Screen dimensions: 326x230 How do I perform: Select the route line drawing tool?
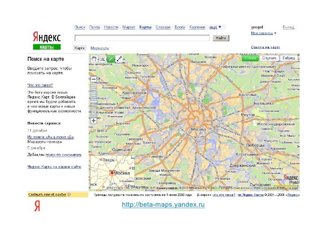click(x=119, y=59)
